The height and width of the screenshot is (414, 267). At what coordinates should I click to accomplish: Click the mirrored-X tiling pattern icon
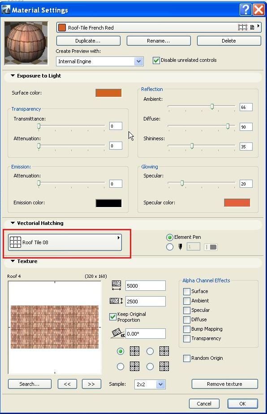pos(164,351)
